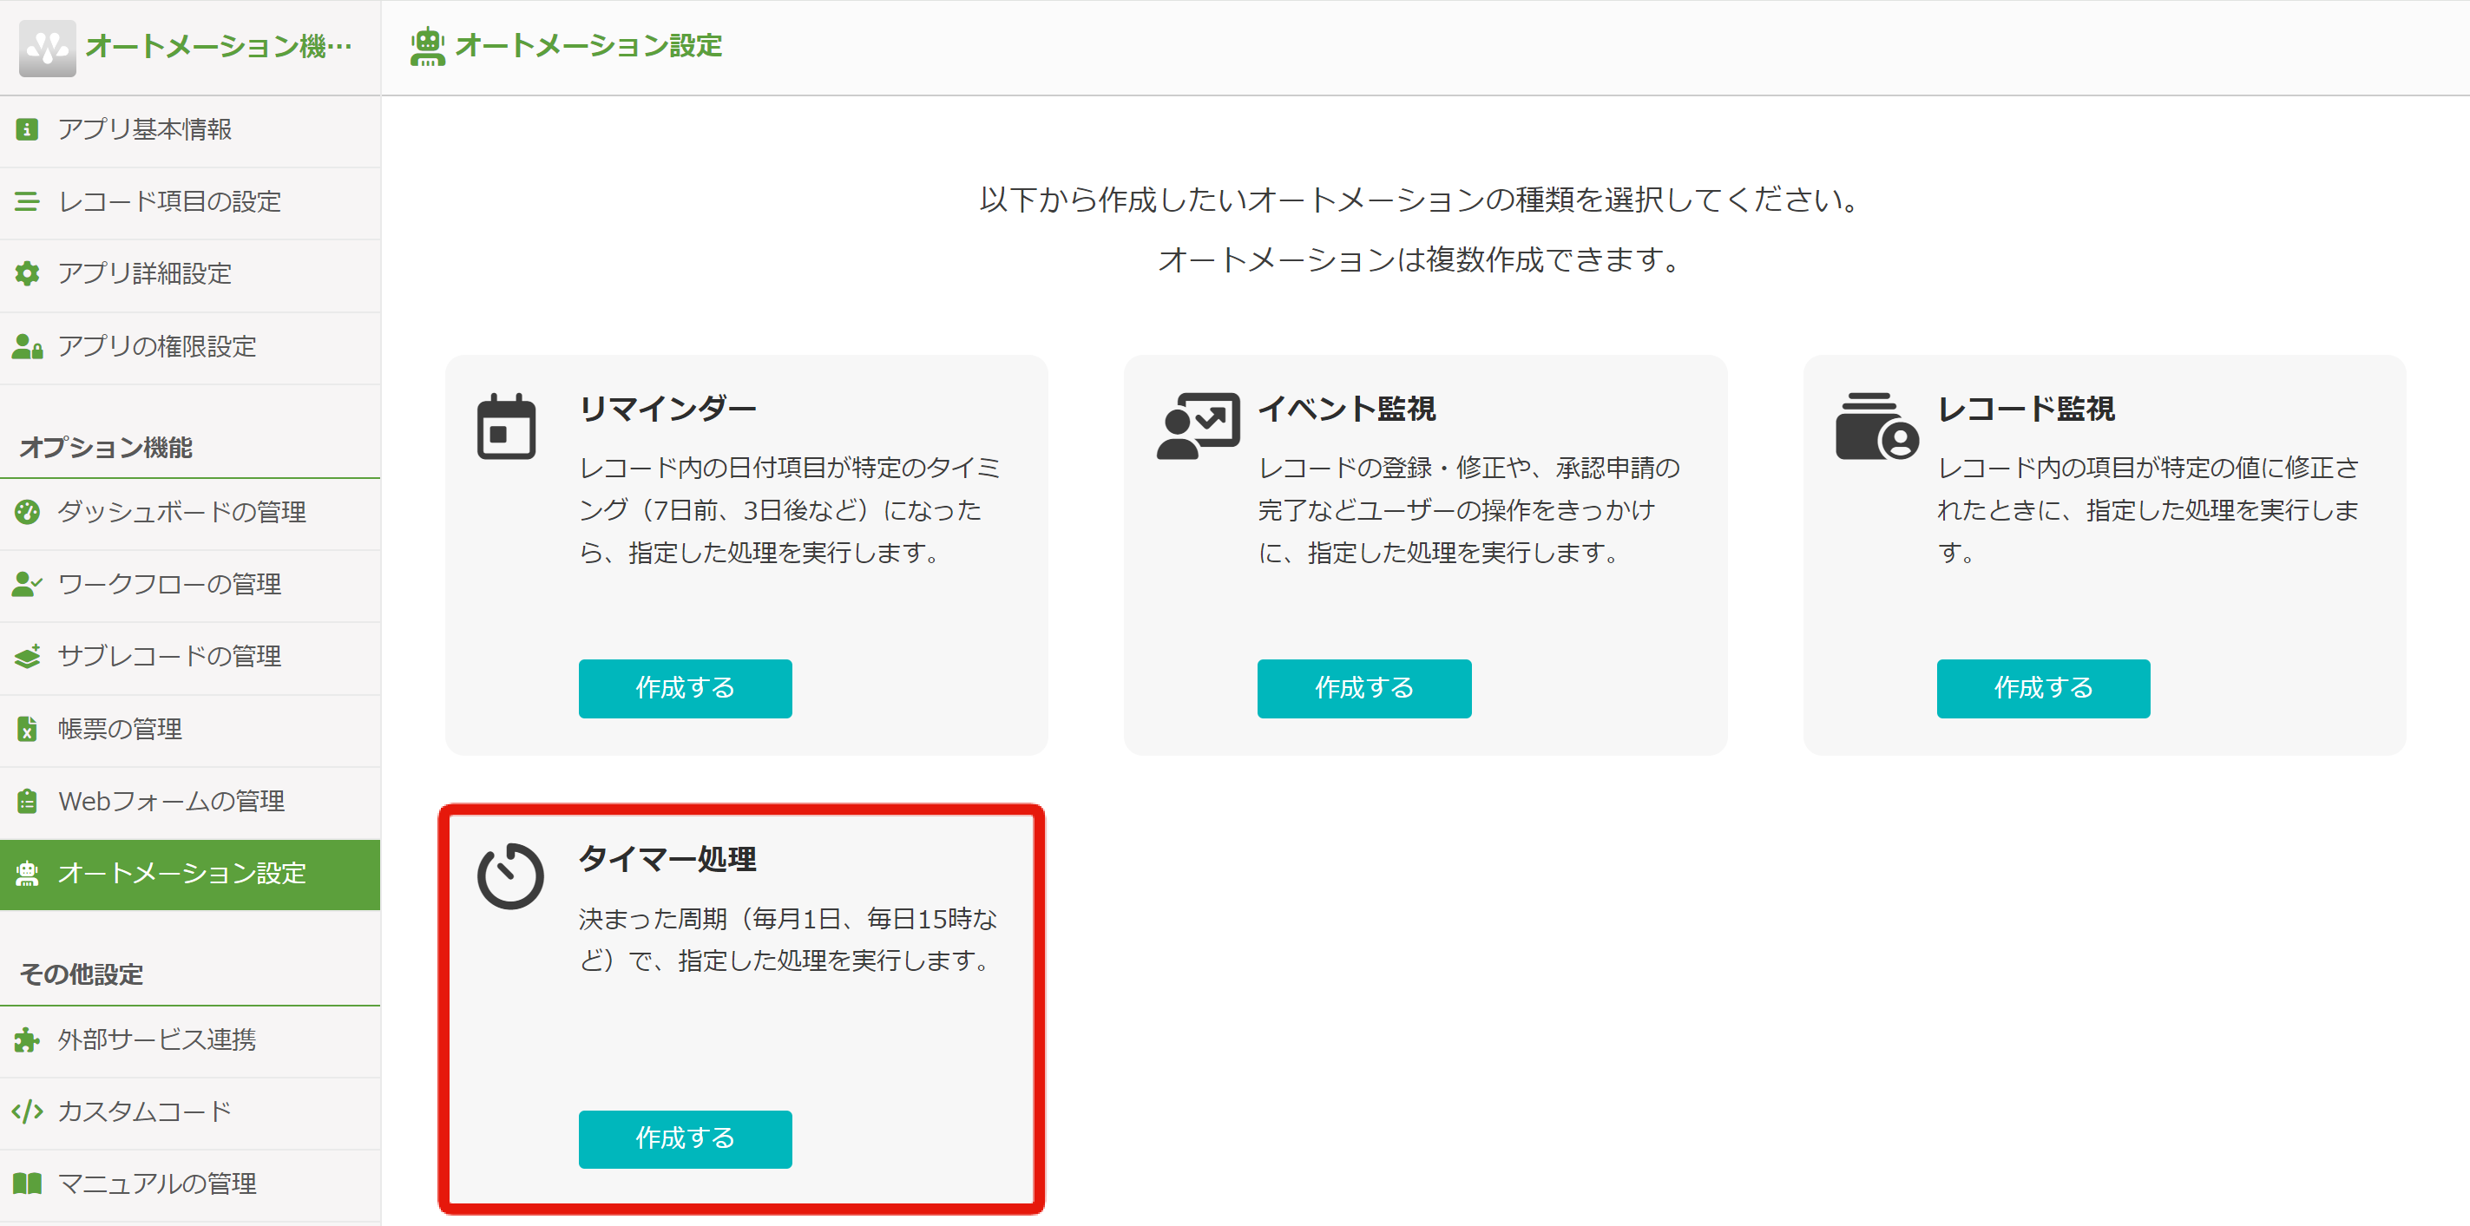
Task: Click the user-check icon for ワークフローの管理
Action: pos(27,584)
